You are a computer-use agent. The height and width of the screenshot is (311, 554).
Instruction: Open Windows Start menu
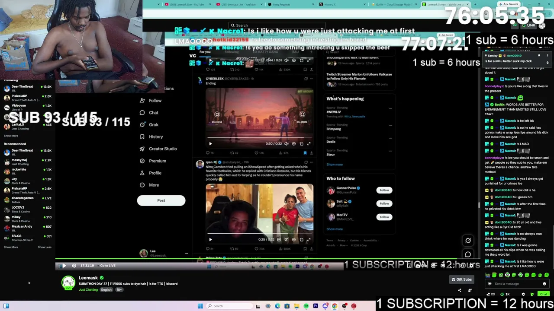[200, 306]
